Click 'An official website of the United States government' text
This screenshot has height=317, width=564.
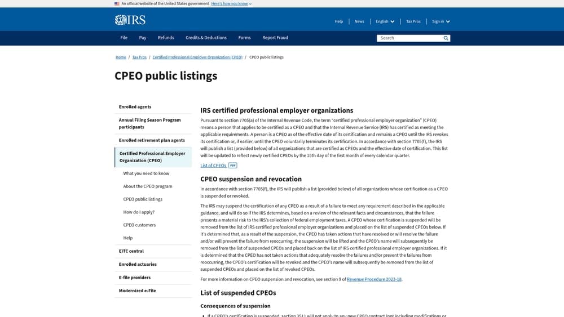pos(165,3)
